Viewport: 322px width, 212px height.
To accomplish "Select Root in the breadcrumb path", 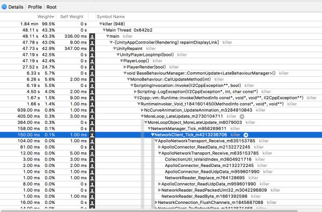I will pos(52,7).
